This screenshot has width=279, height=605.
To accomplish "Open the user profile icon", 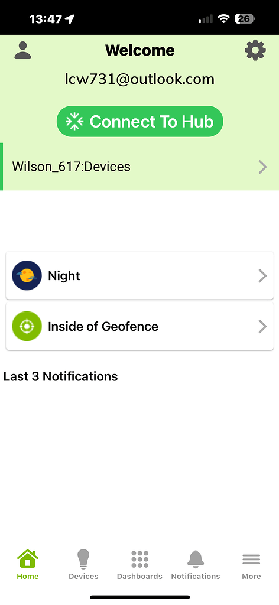I will point(23,50).
